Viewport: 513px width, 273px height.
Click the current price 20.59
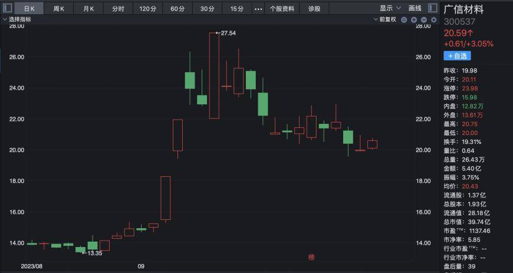point(458,33)
